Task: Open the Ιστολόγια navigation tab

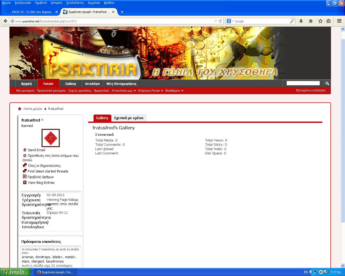Action: [92, 84]
